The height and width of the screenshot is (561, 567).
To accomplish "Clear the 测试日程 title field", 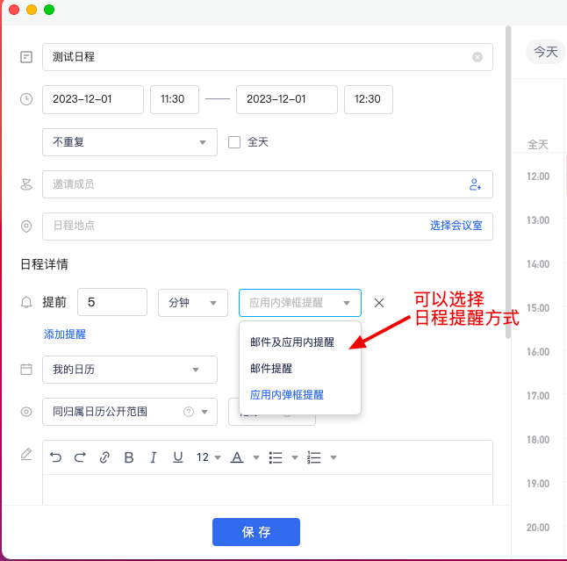I will (x=477, y=57).
